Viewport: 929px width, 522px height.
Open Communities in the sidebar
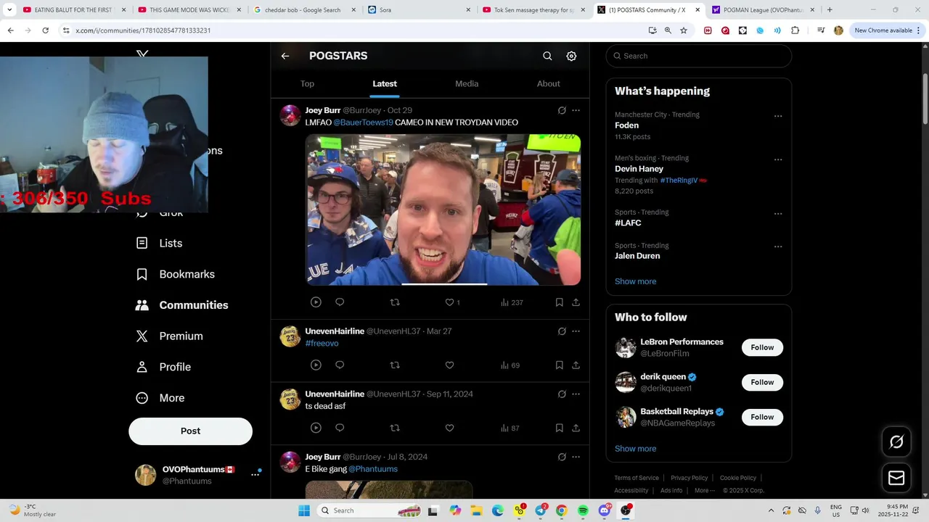[x=181, y=305]
